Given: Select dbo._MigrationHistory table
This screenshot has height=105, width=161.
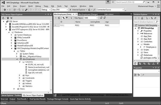Looking at the screenshot, I should click(32, 56).
